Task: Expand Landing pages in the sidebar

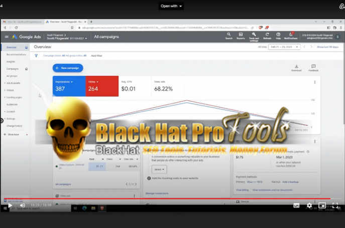Action: pyautogui.click(x=14, y=97)
